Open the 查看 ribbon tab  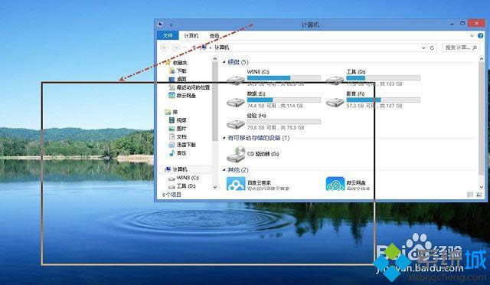pyautogui.click(x=214, y=36)
